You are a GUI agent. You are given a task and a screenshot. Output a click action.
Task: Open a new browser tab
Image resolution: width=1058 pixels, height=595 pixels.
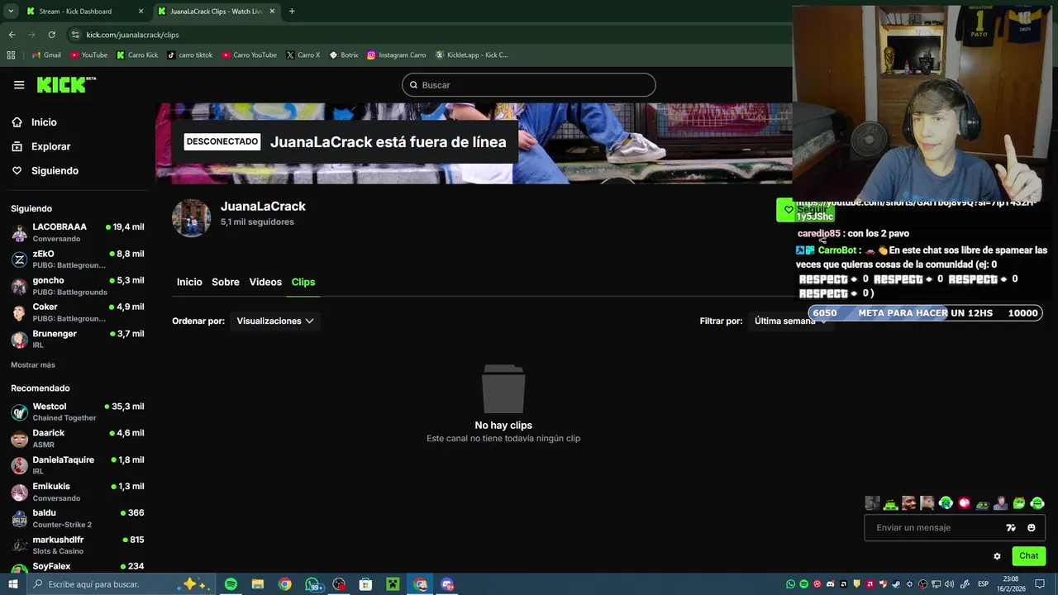[x=292, y=12]
